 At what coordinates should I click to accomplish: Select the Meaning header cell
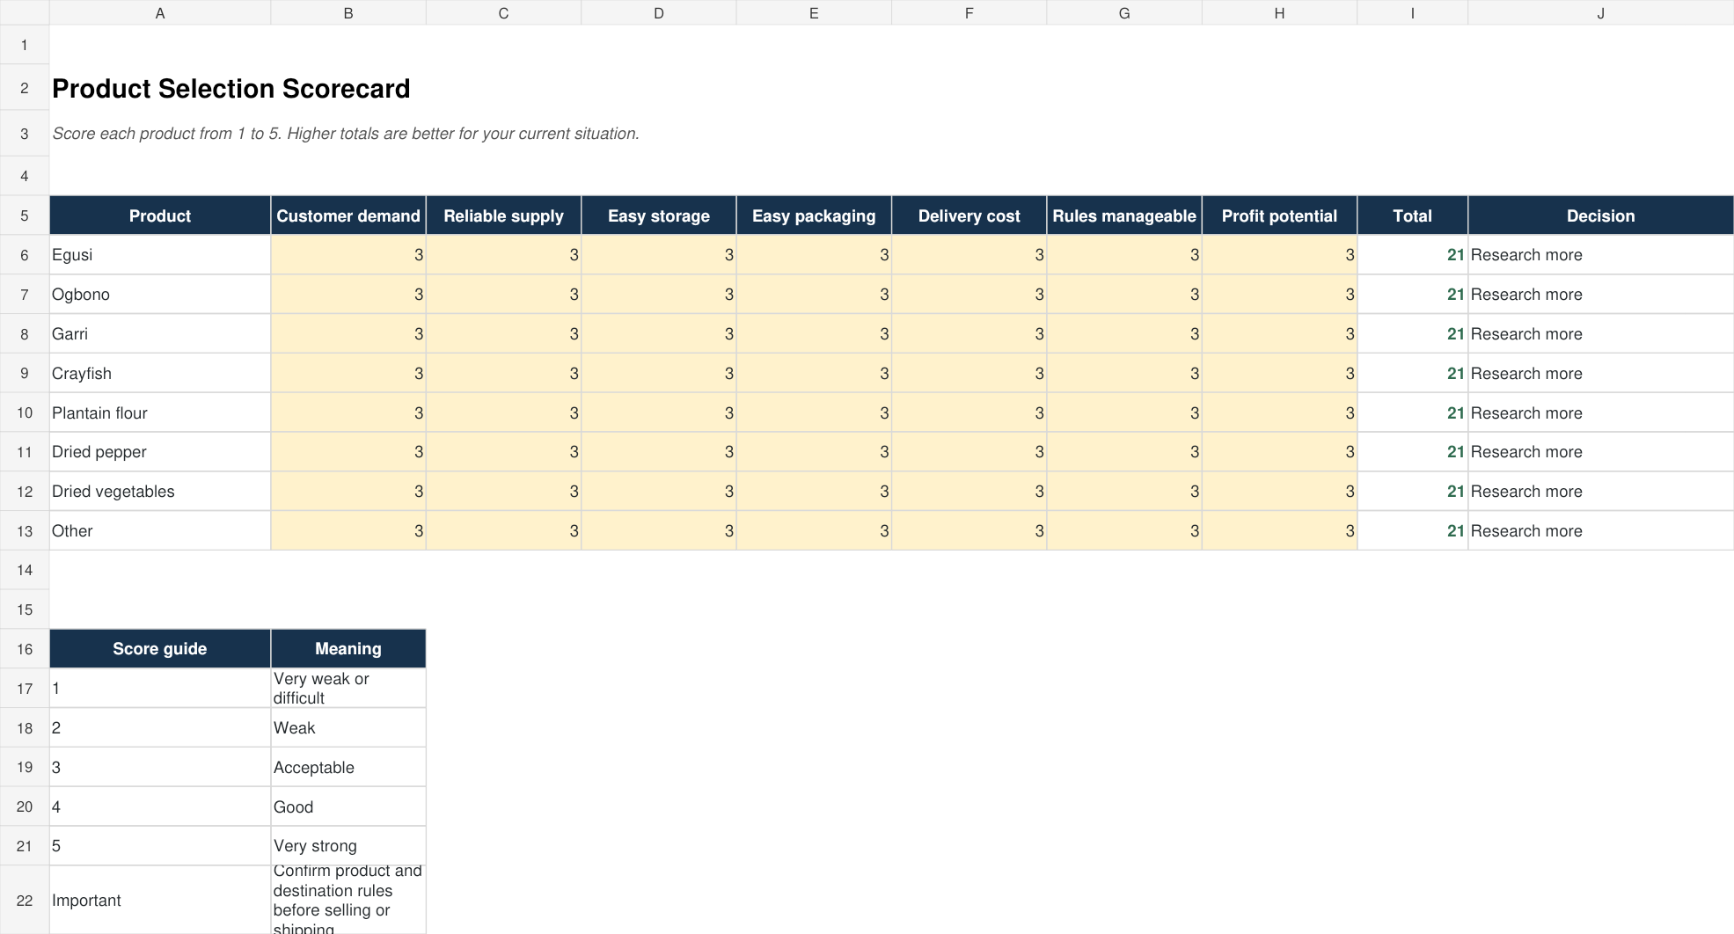[348, 649]
